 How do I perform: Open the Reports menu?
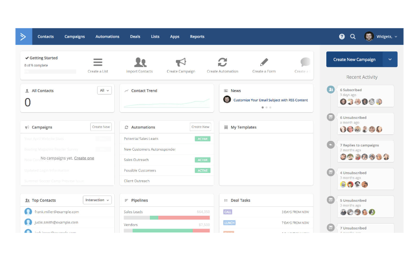click(x=197, y=36)
